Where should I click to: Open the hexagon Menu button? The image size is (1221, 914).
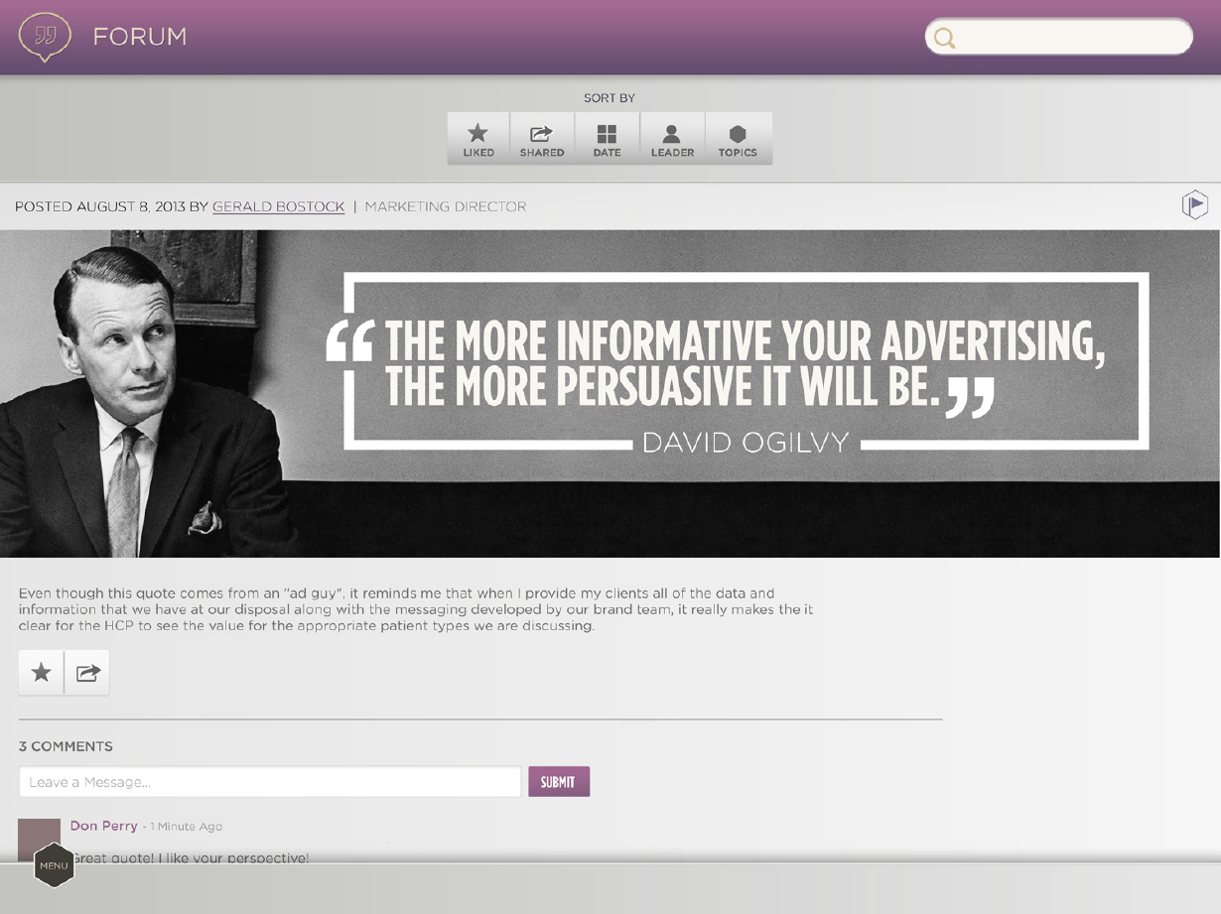point(54,865)
